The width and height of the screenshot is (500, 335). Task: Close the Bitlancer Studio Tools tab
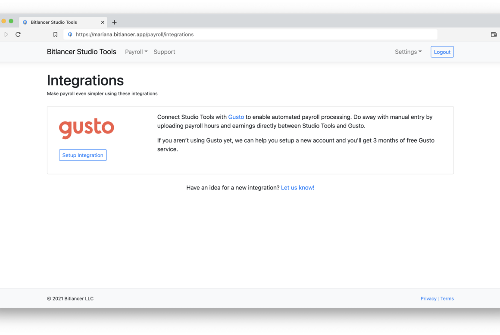[103, 22]
